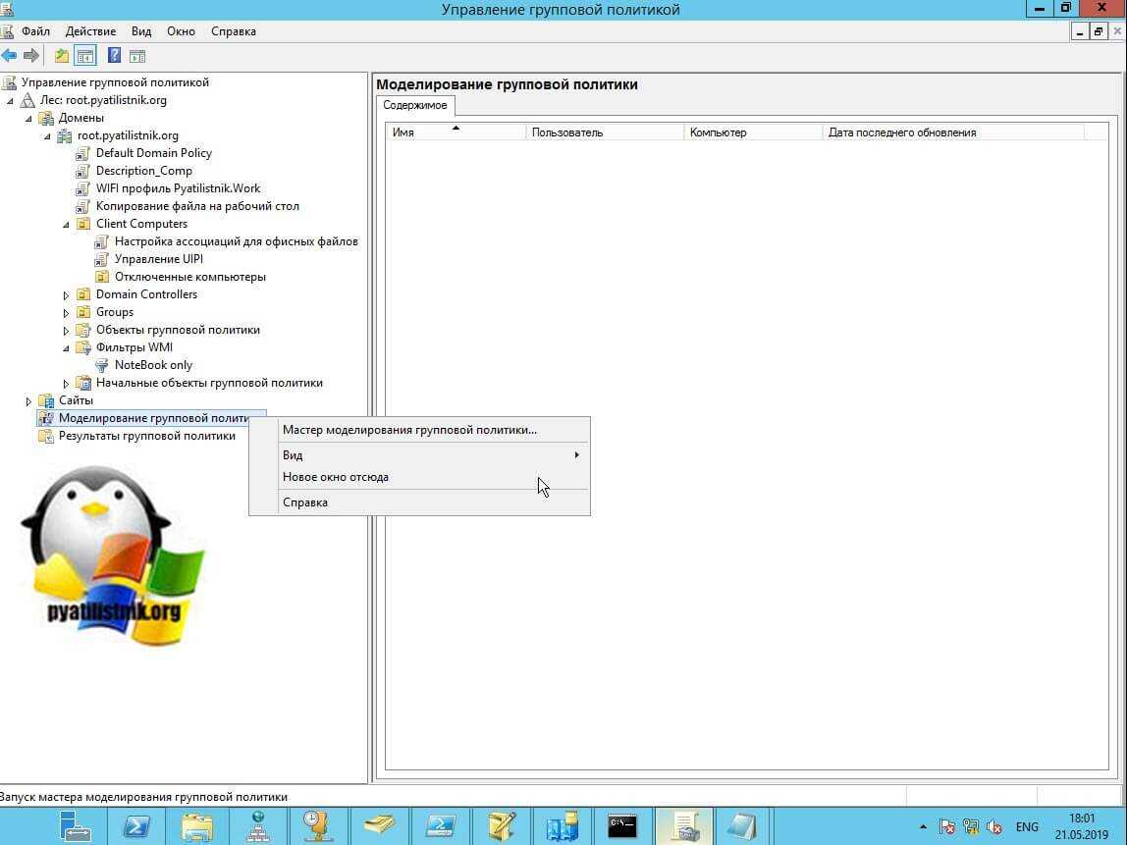Screen dimensions: 1127x845
Task: Toggle the console tree show/hide icon
Action: click(x=85, y=56)
